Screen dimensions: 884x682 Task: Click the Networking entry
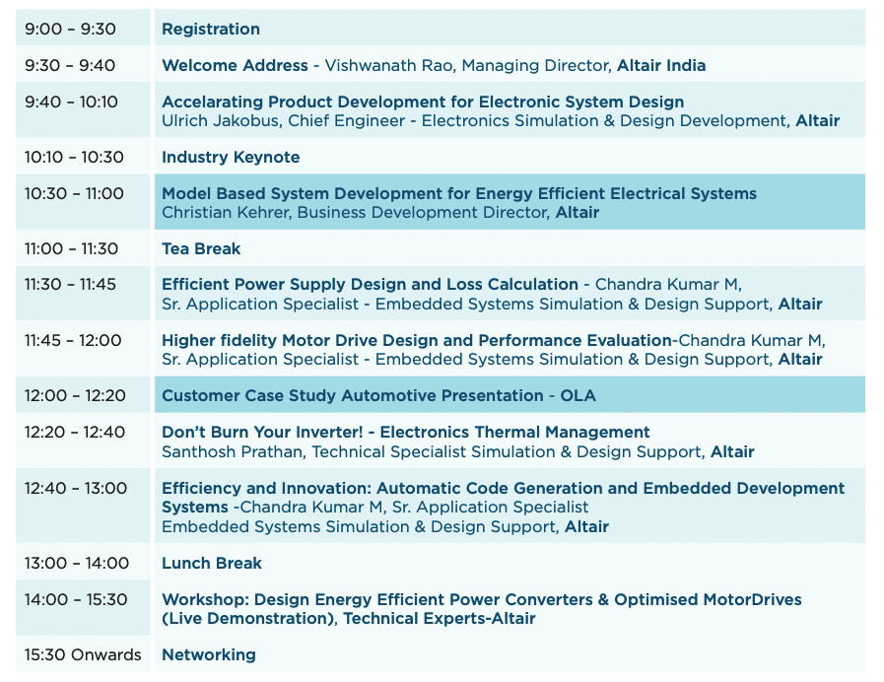(209, 654)
